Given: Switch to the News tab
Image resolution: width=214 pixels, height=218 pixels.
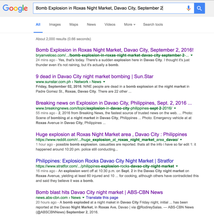Looking at the screenshot, I should click(91, 24).
